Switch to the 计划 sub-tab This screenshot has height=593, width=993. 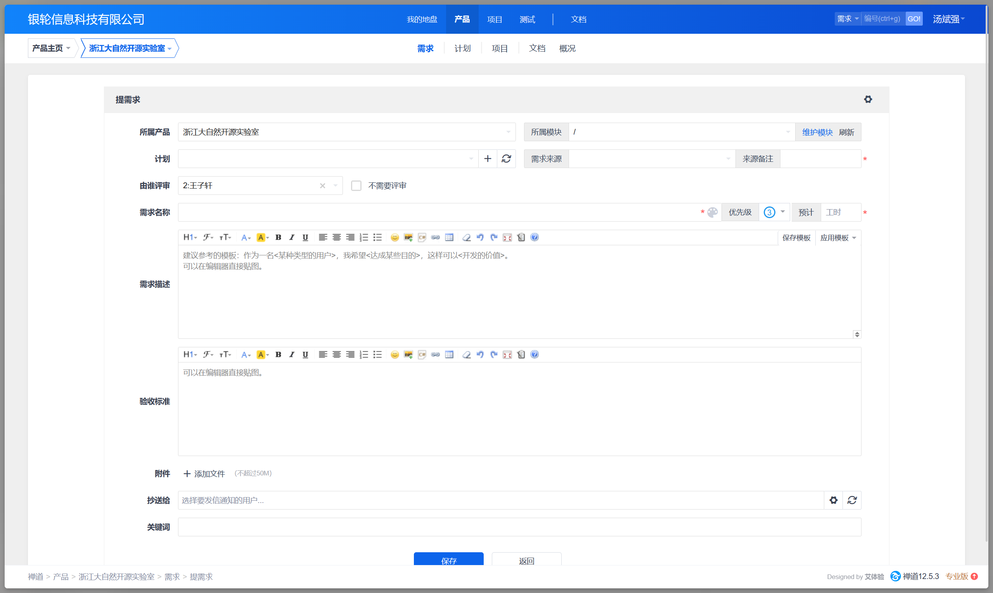click(462, 49)
